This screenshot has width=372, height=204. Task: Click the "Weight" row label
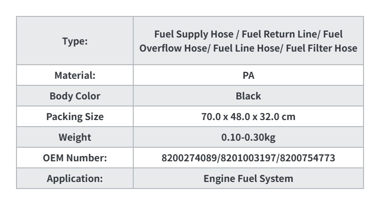[x=75, y=137]
